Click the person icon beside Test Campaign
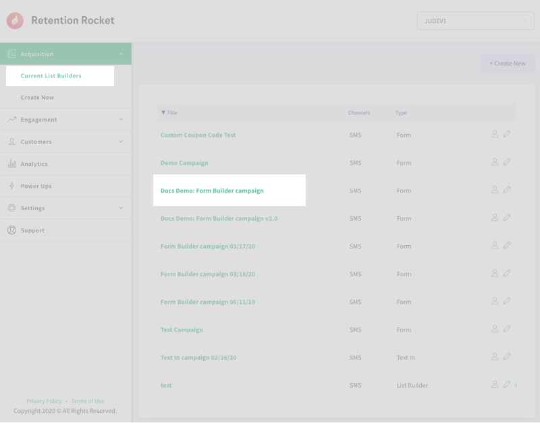Image resolution: width=540 pixels, height=423 pixels. (x=495, y=329)
